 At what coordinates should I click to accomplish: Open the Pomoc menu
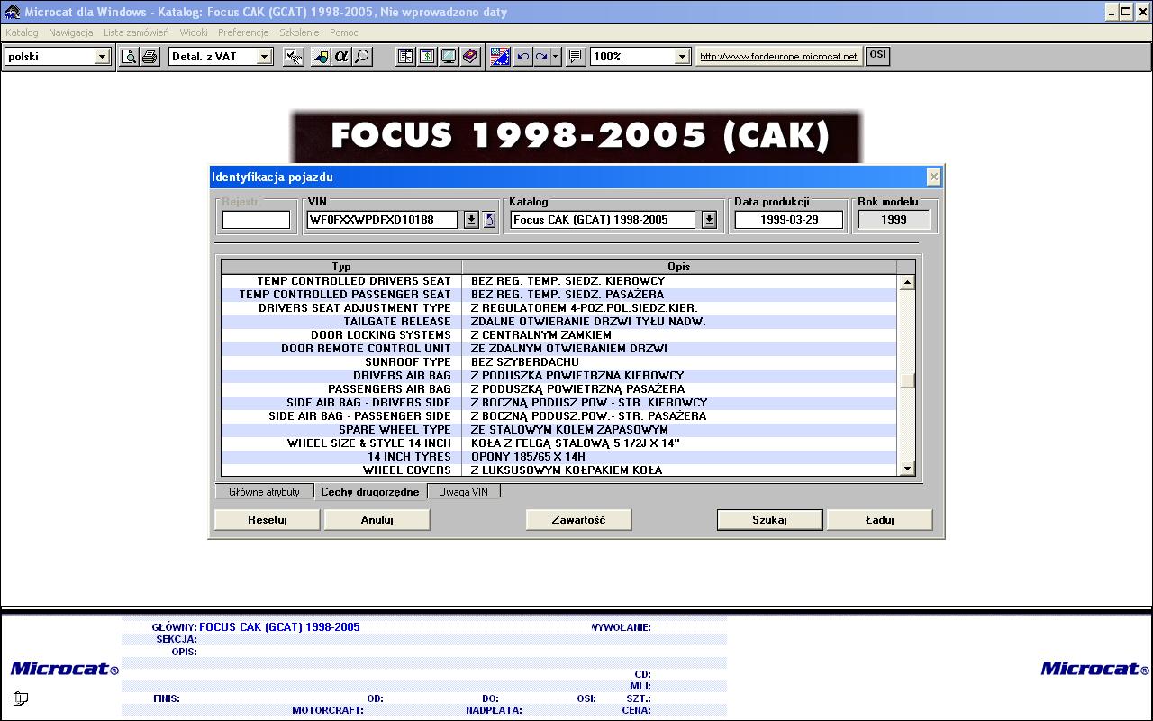[x=344, y=32]
